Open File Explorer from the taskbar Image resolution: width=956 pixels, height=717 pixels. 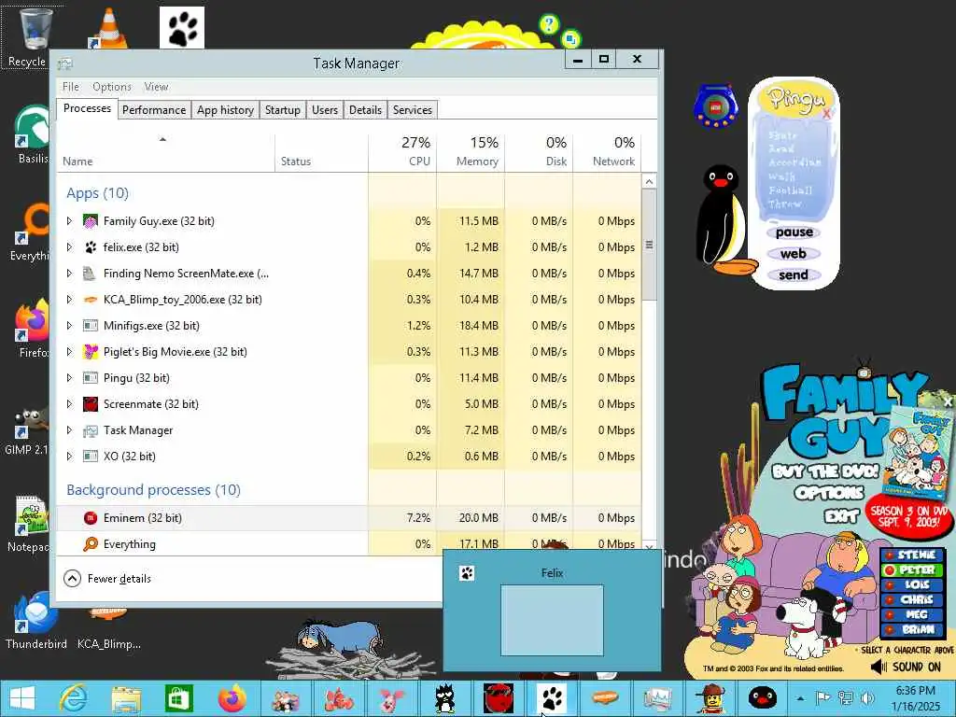[126, 698]
